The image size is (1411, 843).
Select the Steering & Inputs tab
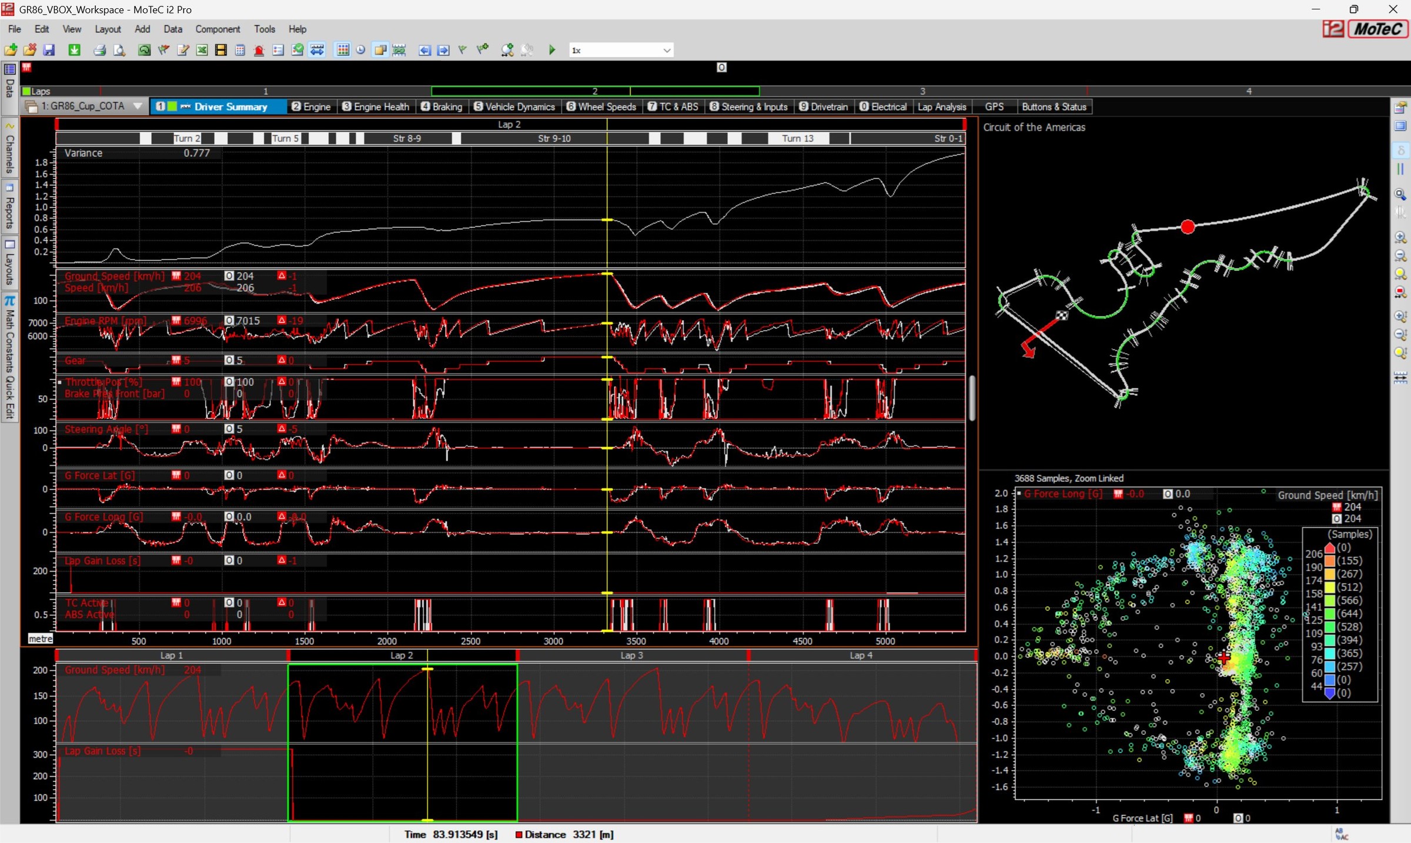click(750, 107)
